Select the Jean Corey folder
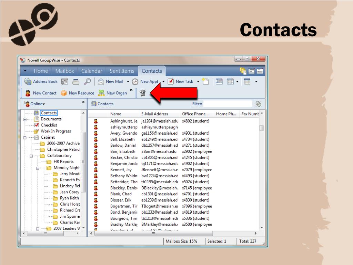The width and height of the screenshot is (353, 265). [x=70, y=192]
